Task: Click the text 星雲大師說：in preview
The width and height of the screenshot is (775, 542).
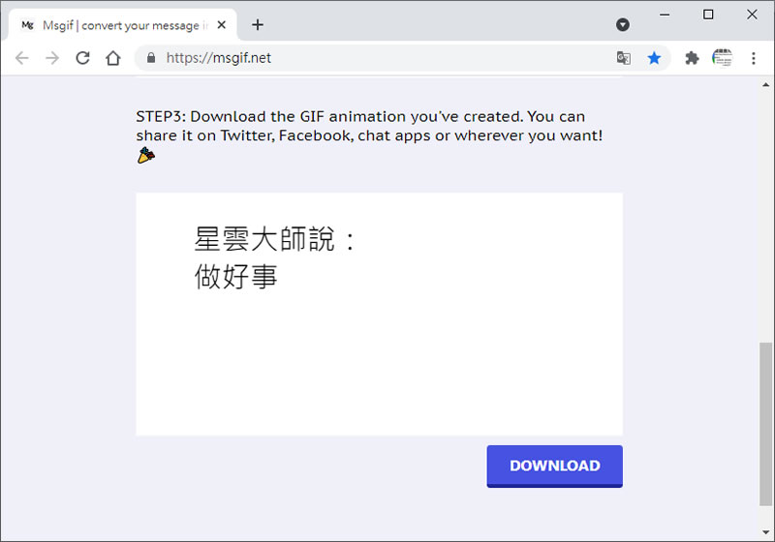Action: (275, 239)
